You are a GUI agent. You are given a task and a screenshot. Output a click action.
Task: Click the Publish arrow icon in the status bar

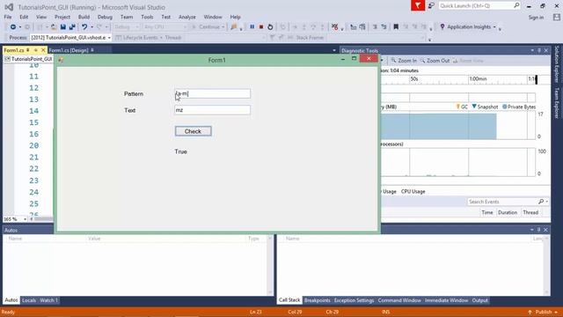[530, 312]
